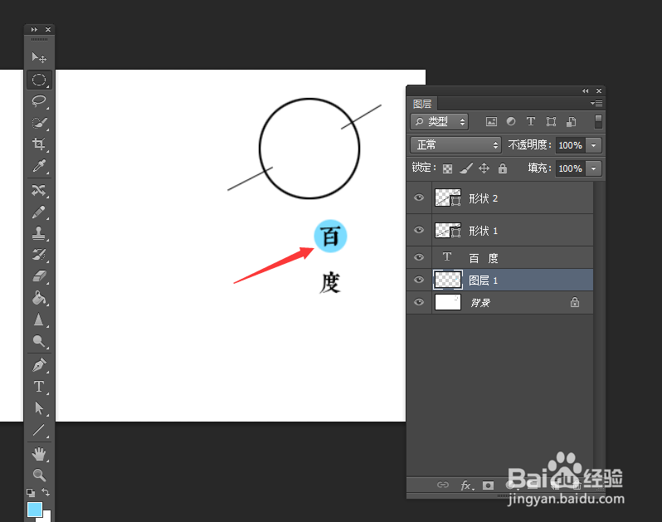Open the 类型 filter type dropdown

click(439, 122)
